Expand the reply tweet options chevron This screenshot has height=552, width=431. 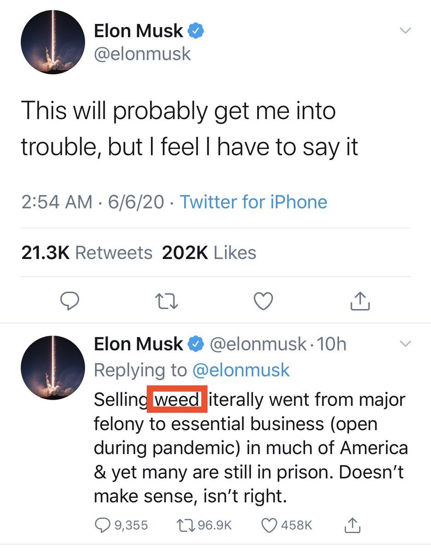(405, 344)
